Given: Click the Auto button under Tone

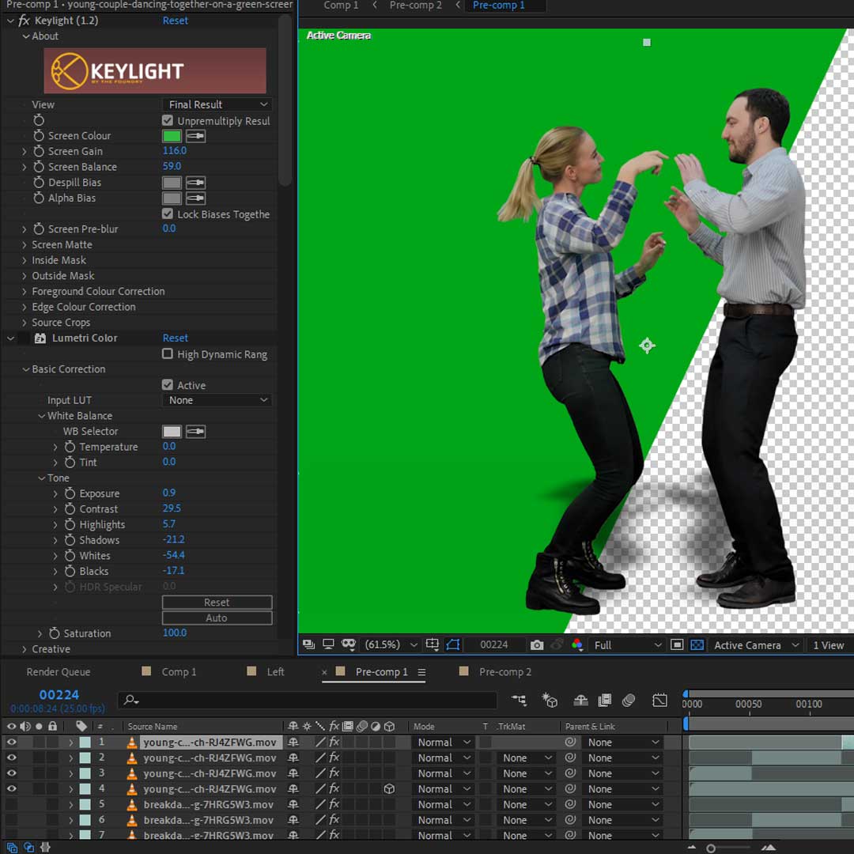Looking at the screenshot, I should (217, 617).
